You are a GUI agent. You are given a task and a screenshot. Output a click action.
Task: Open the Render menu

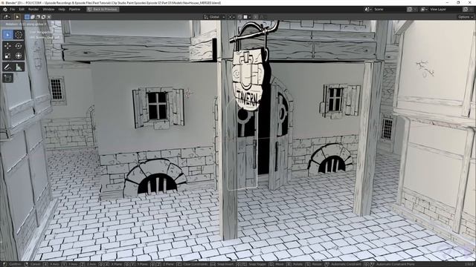(33, 10)
